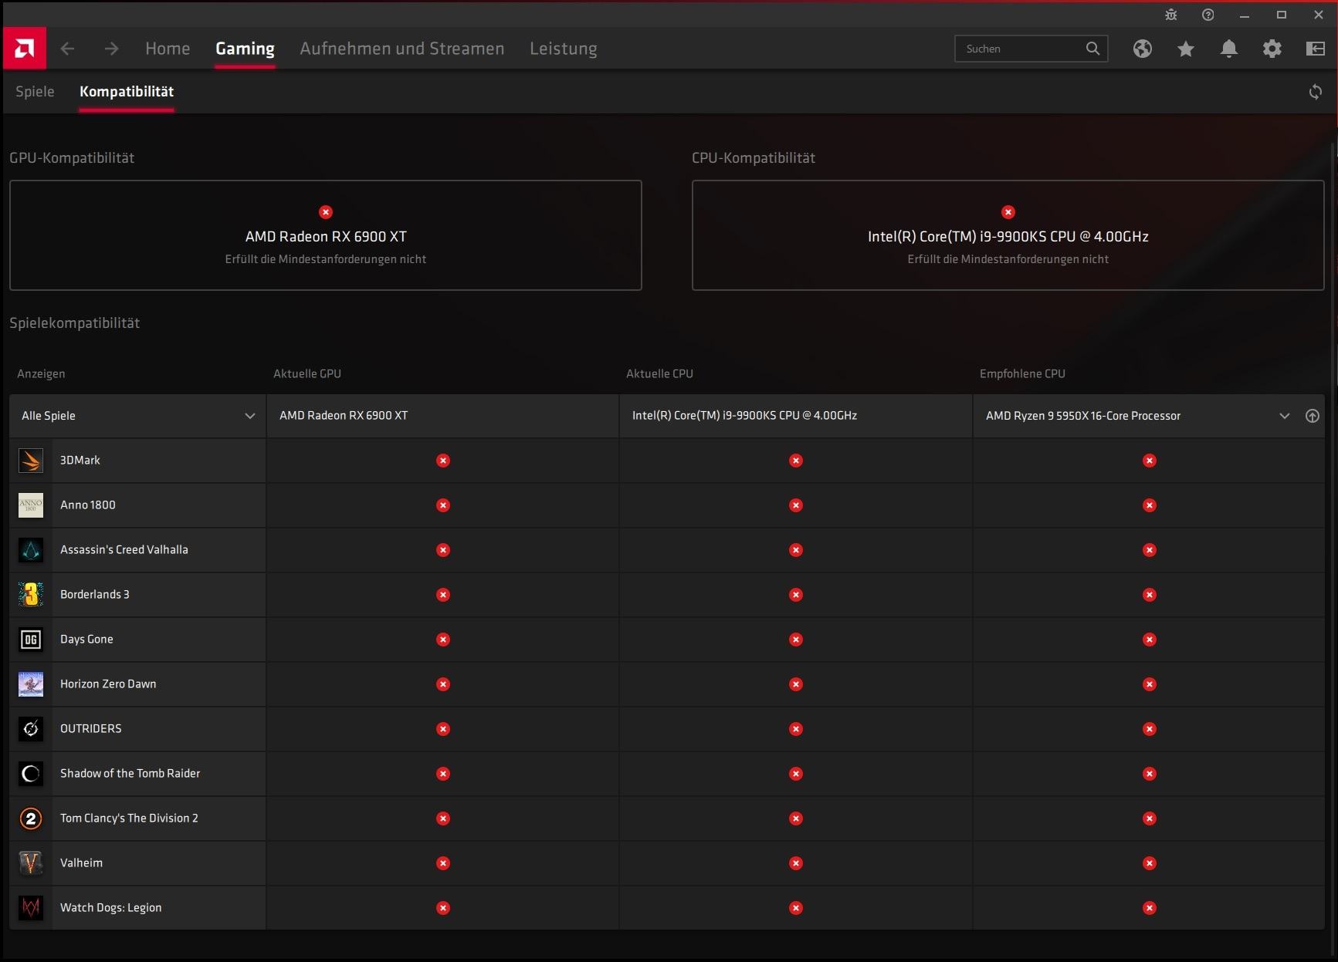Refresh compatibility with the reload icon
Viewport: 1338px width, 962px height.
(1316, 92)
